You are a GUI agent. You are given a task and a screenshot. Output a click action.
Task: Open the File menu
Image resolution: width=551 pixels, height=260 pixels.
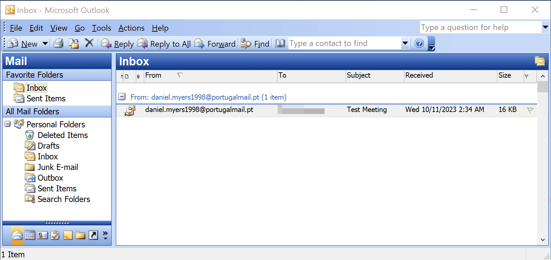click(16, 28)
